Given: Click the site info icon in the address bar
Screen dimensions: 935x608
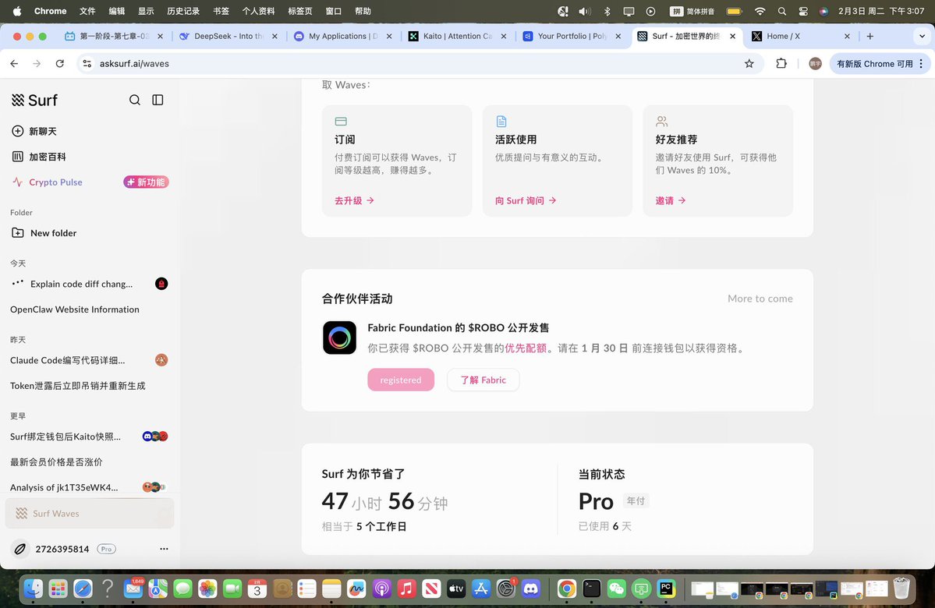Looking at the screenshot, I should point(87,64).
